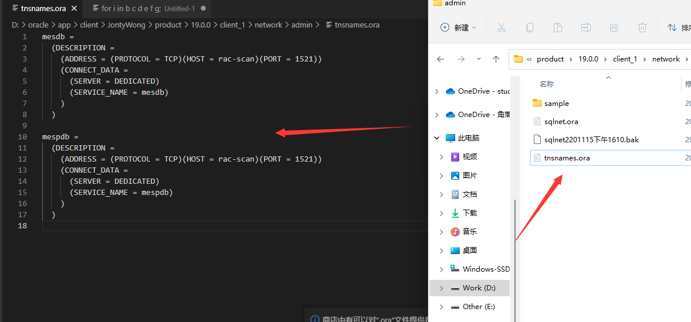The height and width of the screenshot is (322, 691).
Task: Click the 'JontyWong' breadcrumb in editor path
Action: point(126,25)
